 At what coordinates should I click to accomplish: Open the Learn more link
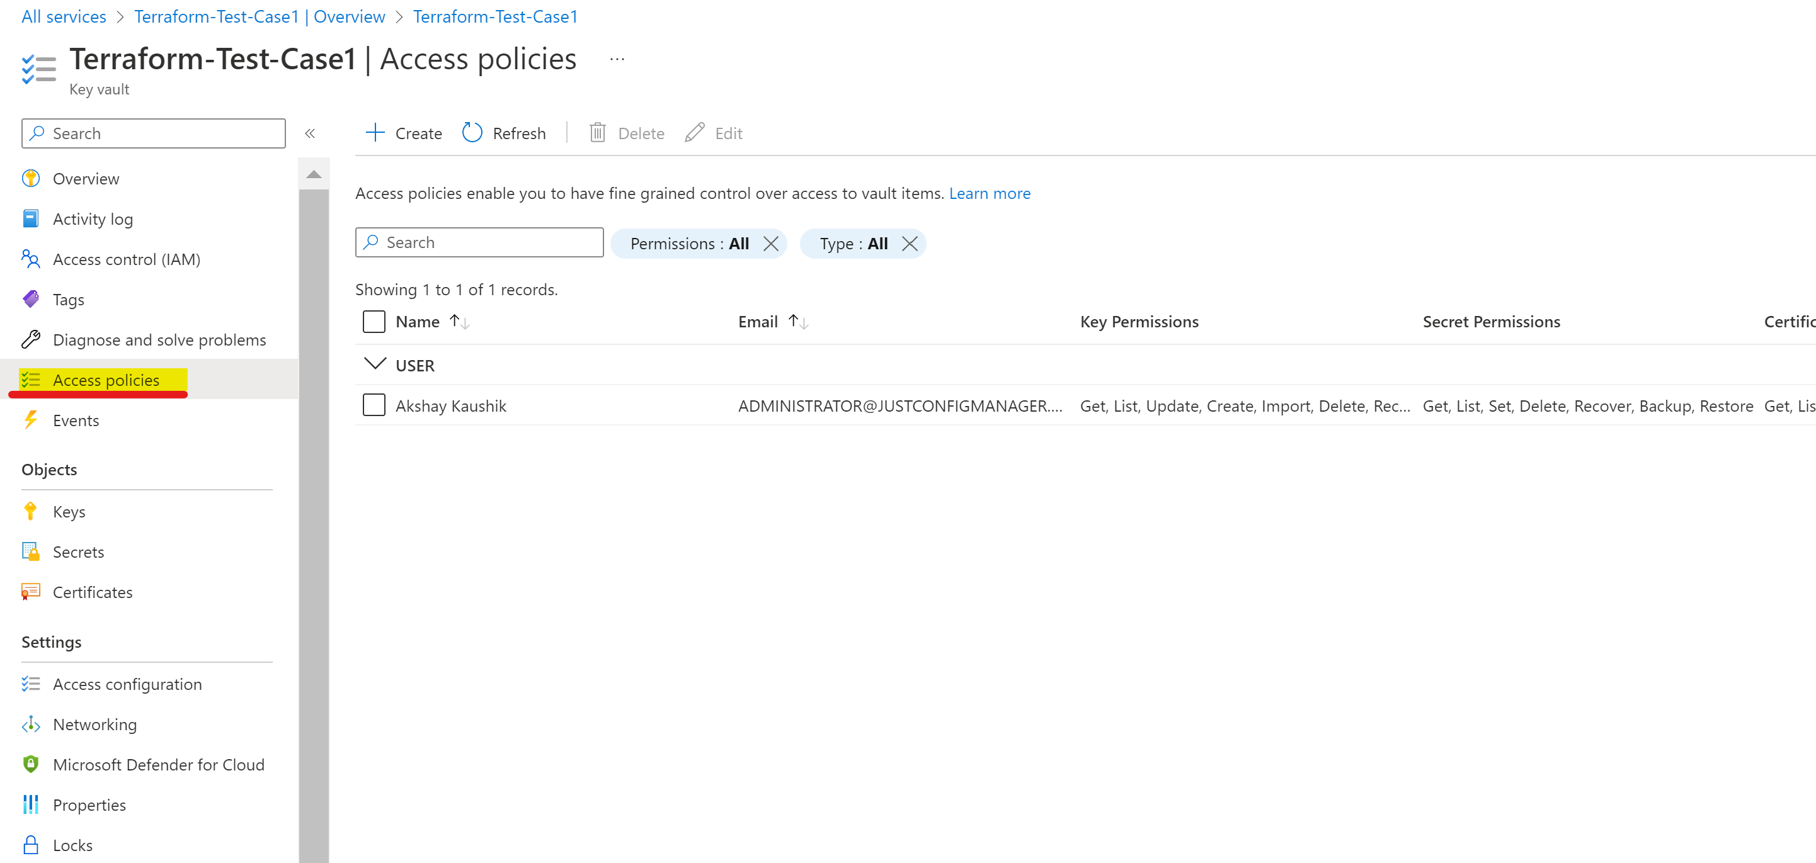click(x=990, y=193)
